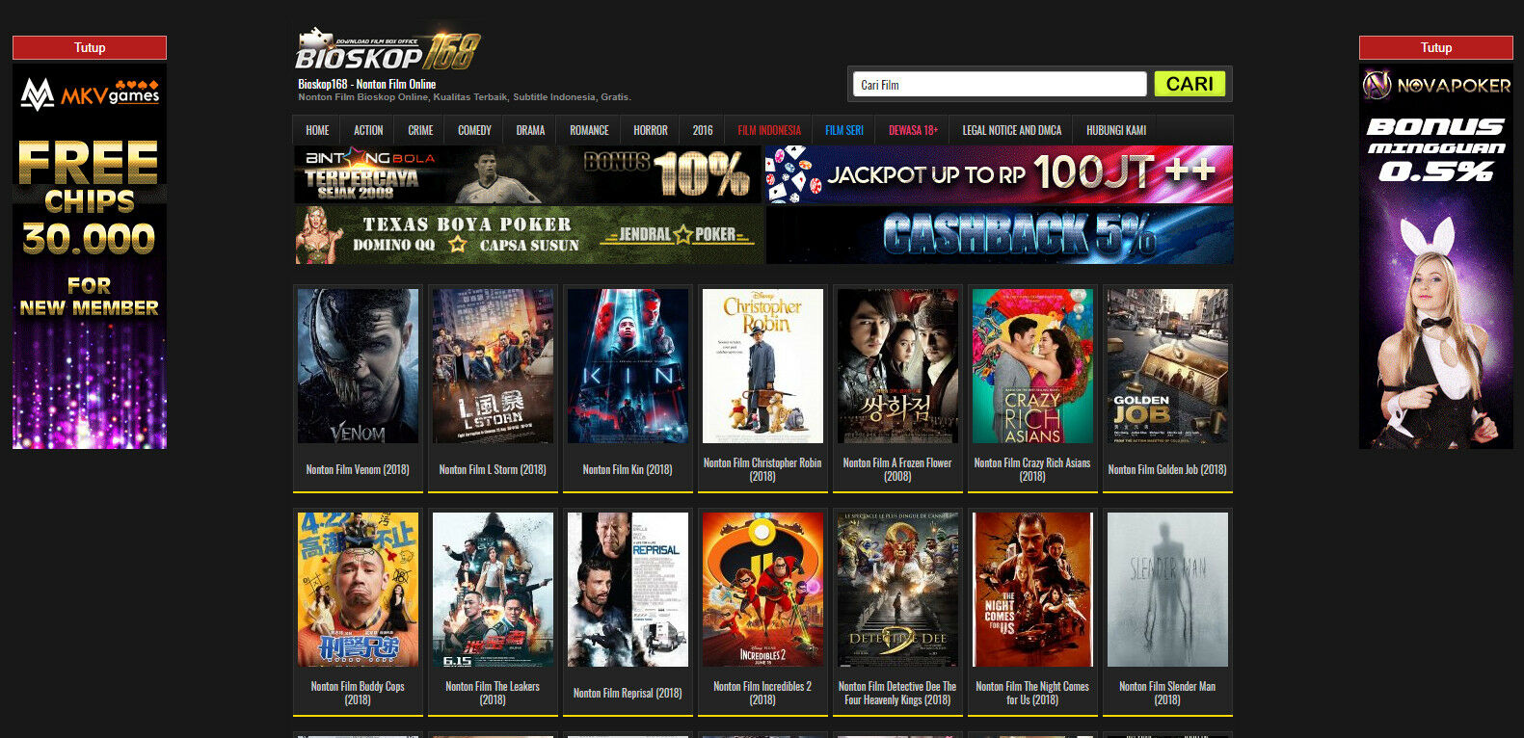Click the Cashback 5% banner
Image resolution: width=1524 pixels, height=738 pixels.
(1000, 235)
